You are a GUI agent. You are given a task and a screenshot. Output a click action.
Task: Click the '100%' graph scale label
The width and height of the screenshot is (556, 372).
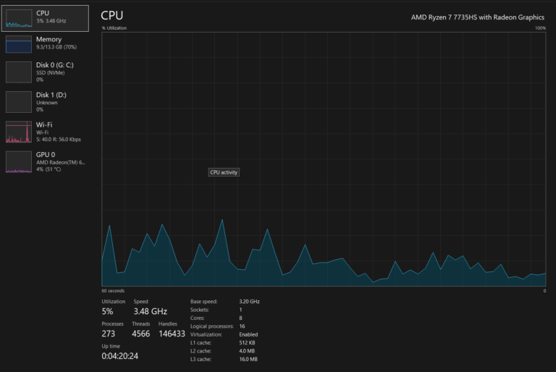[540, 28]
